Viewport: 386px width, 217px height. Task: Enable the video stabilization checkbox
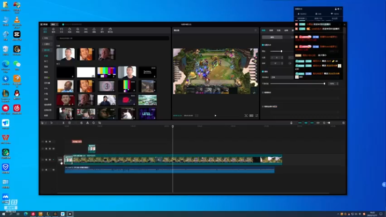[263, 93]
